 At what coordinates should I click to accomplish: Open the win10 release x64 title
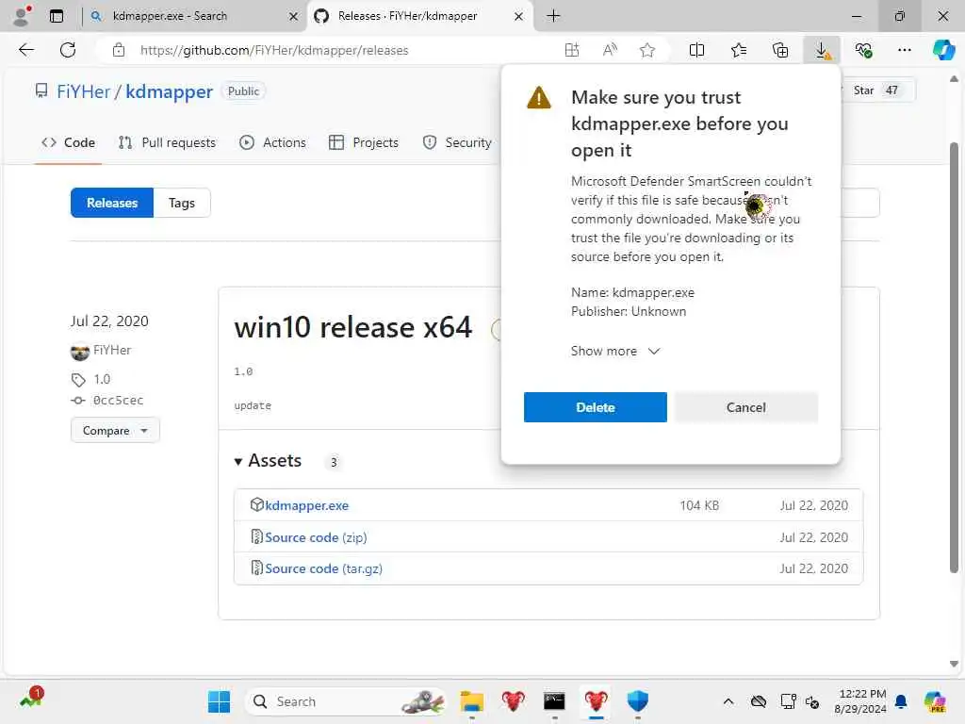tap(352, 327)
